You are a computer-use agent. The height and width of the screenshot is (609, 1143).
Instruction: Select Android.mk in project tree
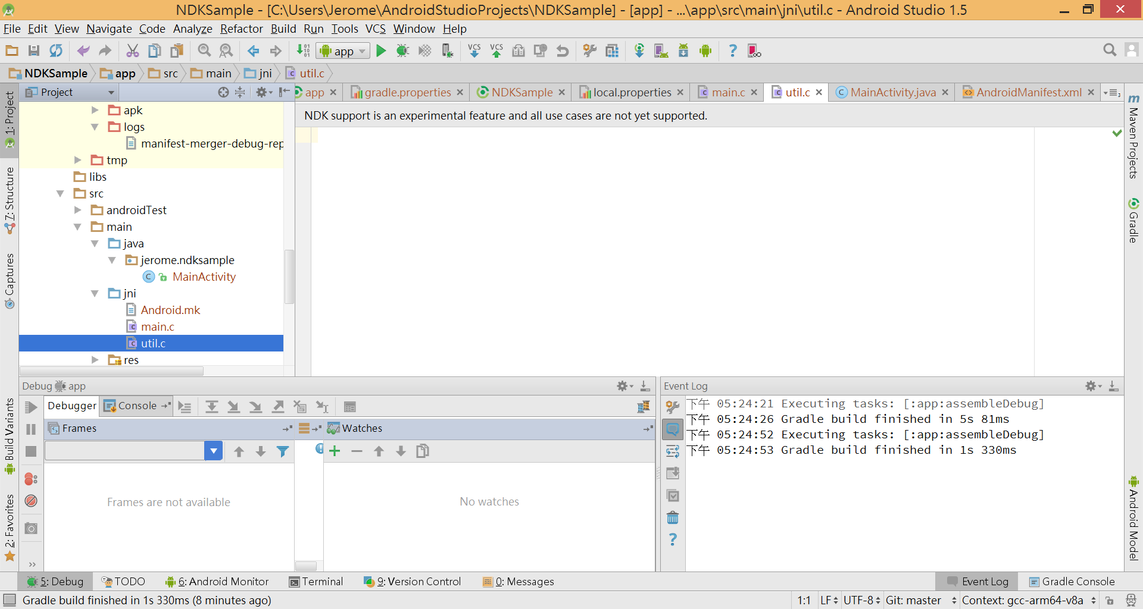point(170,310)
